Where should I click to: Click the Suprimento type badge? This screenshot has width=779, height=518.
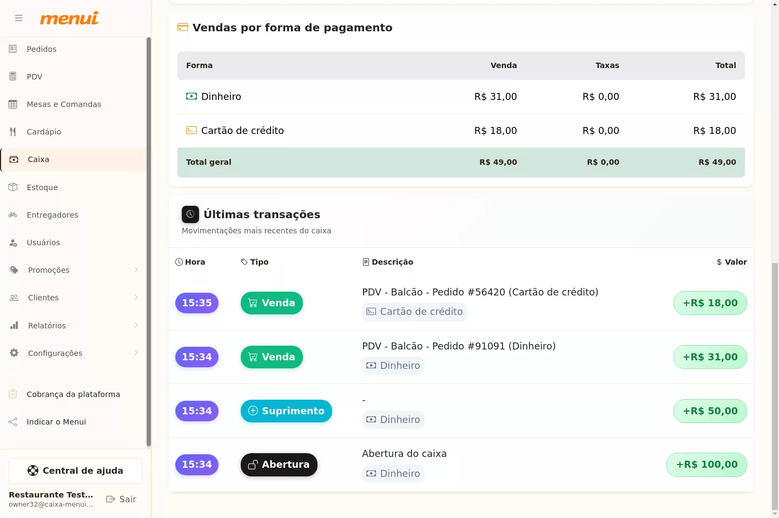286,411
